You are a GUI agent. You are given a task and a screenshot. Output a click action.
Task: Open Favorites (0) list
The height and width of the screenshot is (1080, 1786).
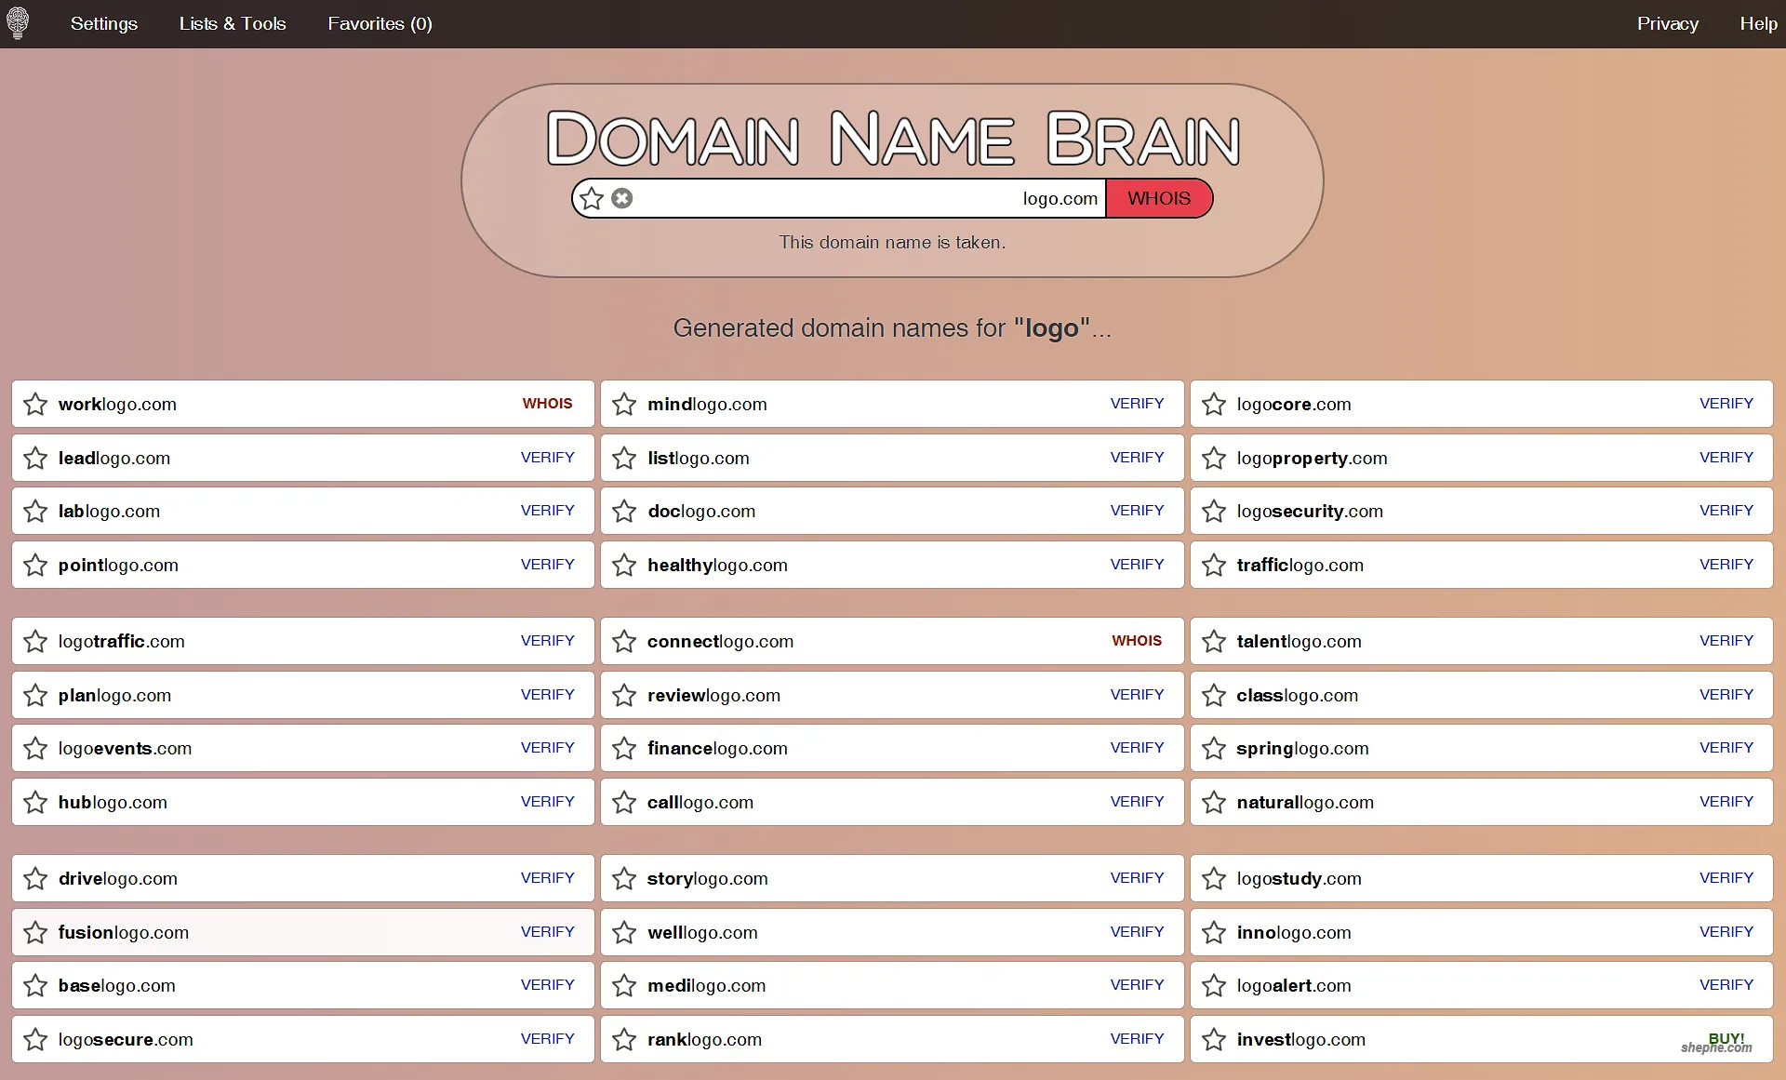380,23
